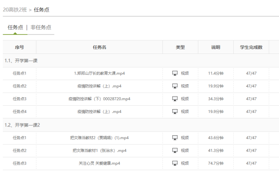Click 47/47 count for 74.7分钟 video
Viewport: 279px width, 174px height.
coord(251,163)
